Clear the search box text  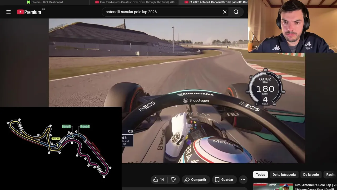[225, 12]
